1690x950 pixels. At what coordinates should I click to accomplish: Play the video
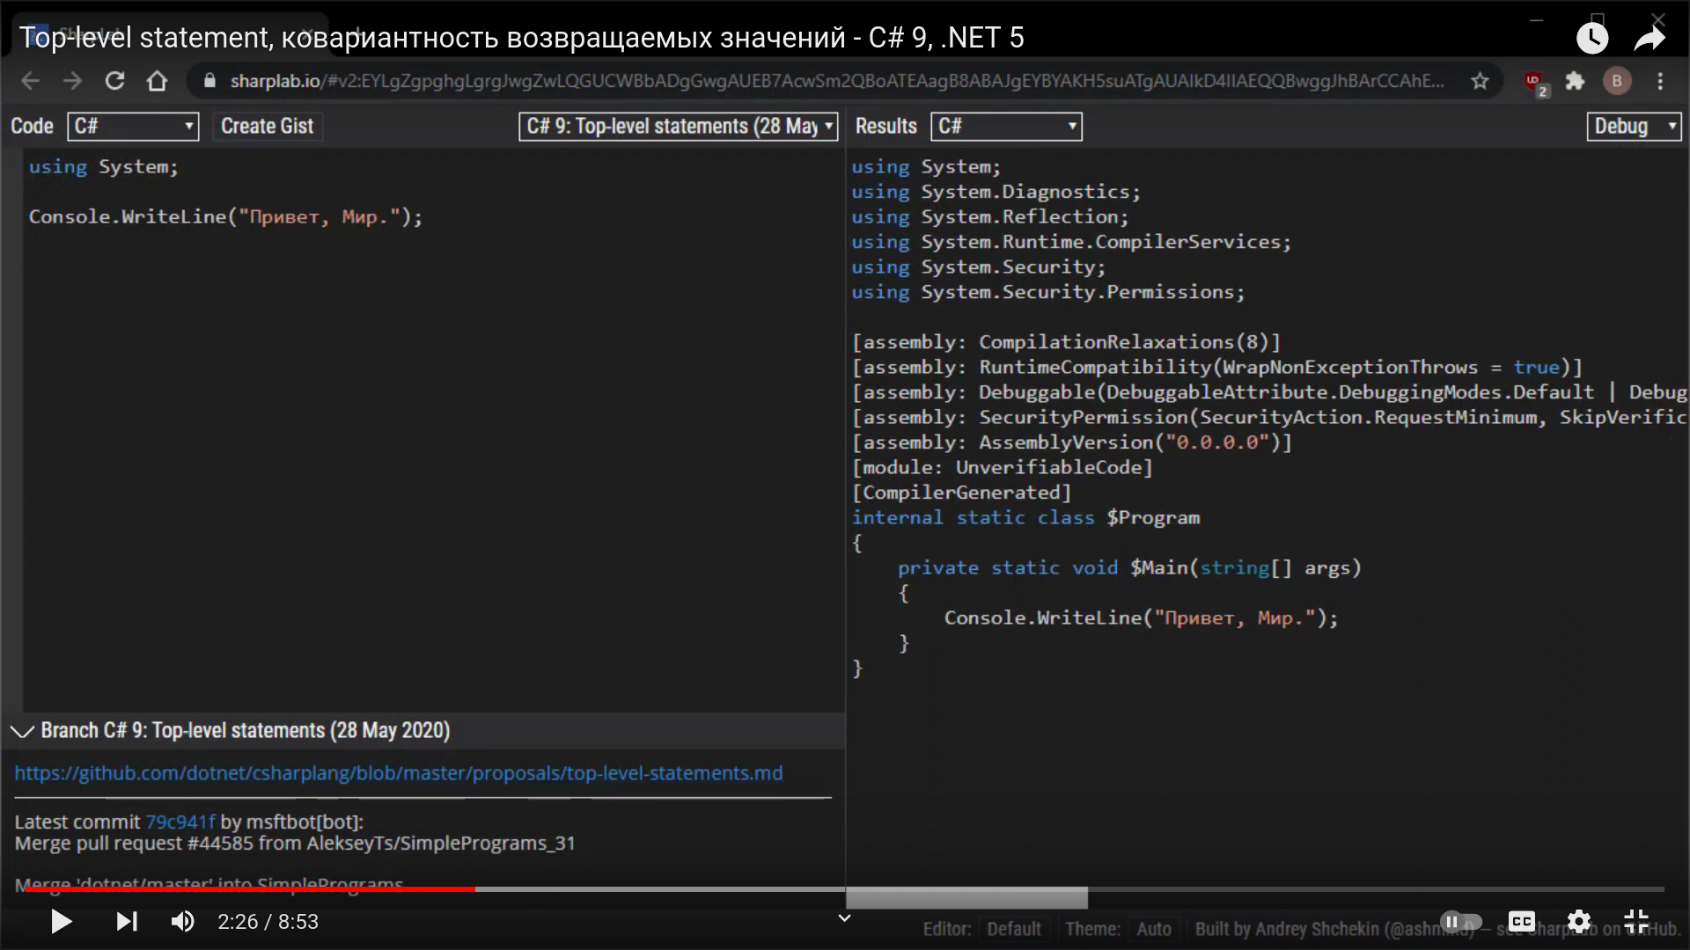point(61,921)
